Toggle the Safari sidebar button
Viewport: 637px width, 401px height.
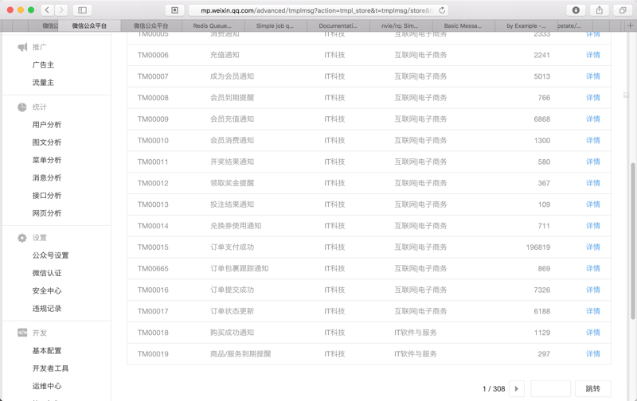coord(83,10)
